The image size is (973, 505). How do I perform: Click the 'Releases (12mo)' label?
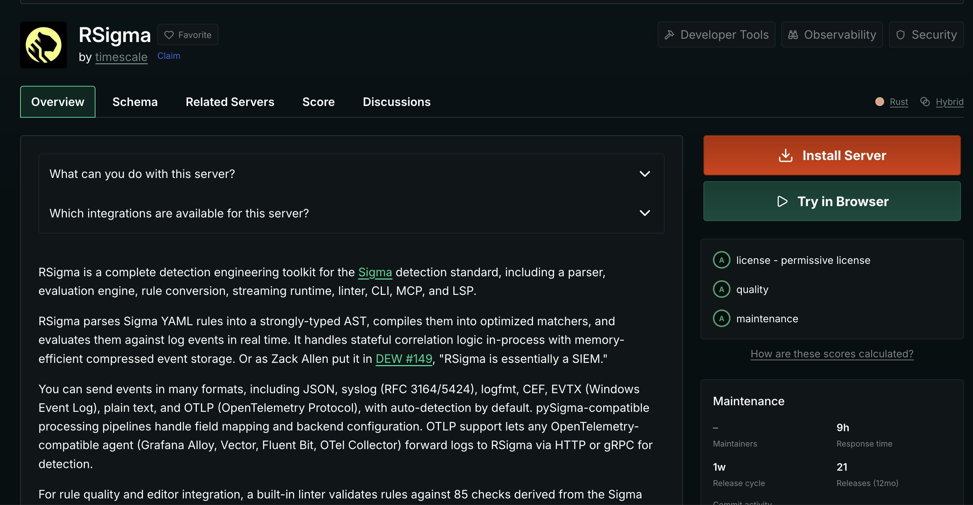click(867, 483)
